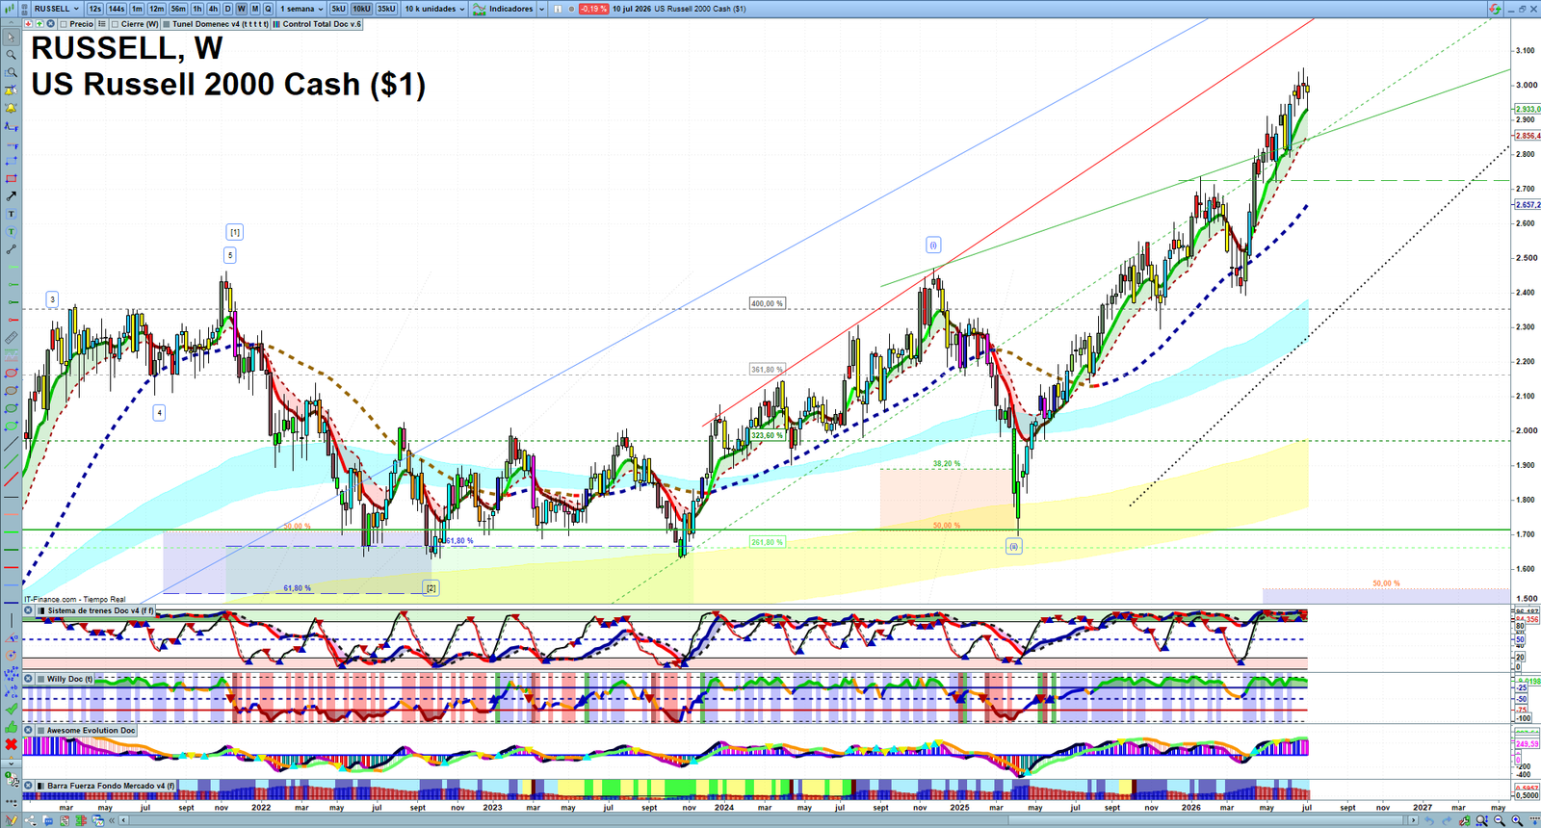Screen dimensions: 1541x828
Task: Click the Awesome Evolution Doc label
Action: tap(91, 731)
